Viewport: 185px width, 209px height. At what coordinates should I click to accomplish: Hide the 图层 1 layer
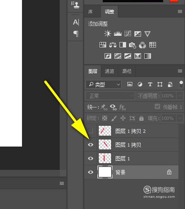90,158
